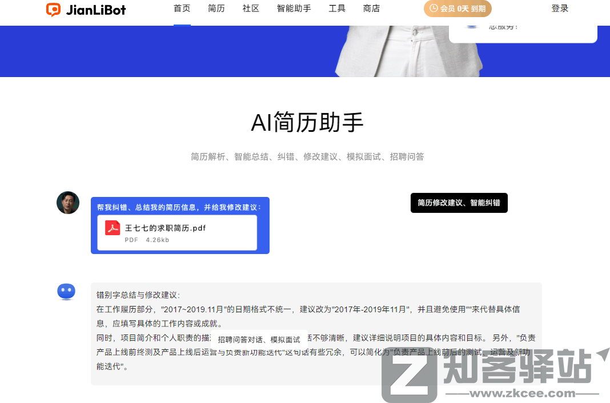Click the 会员 0天 到期 badge

pyautogui.click(x=457, y=9)
